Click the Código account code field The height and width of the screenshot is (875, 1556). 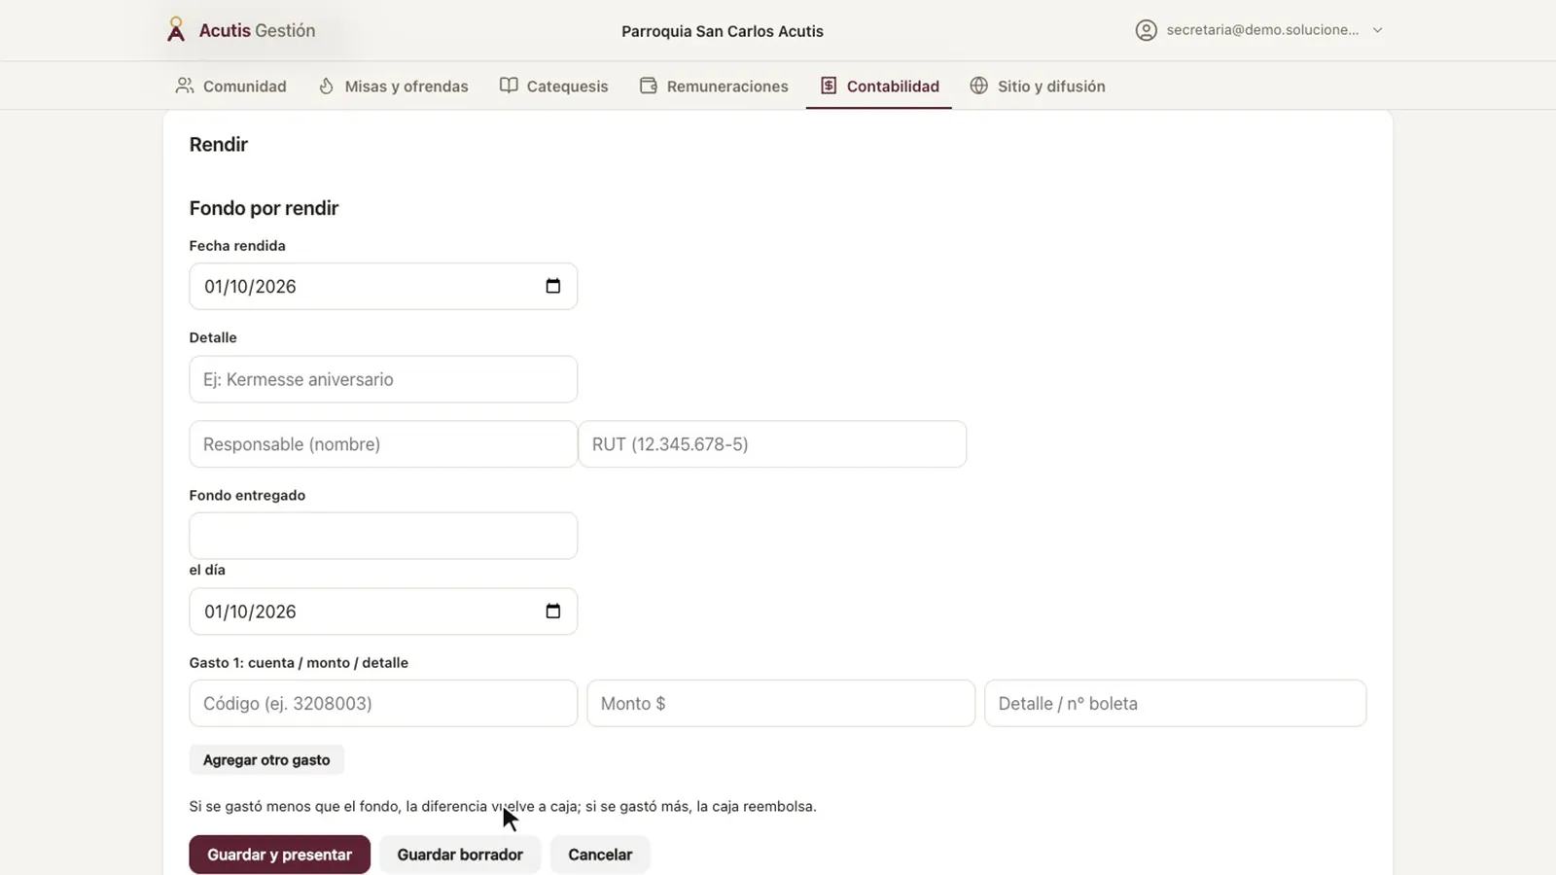[x=383, y=703]
